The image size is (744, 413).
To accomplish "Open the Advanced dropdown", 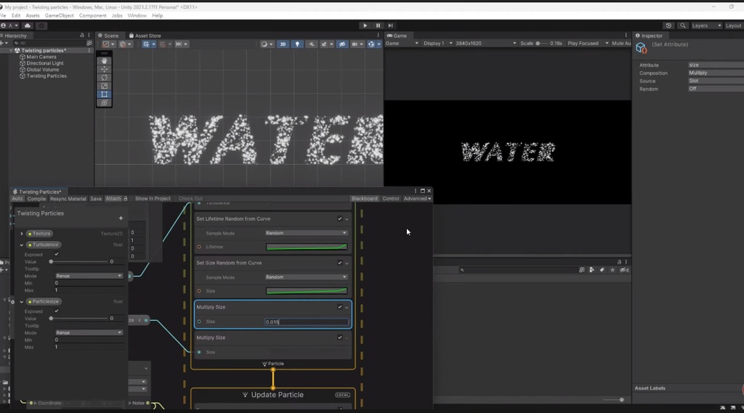I will (417, 199).
